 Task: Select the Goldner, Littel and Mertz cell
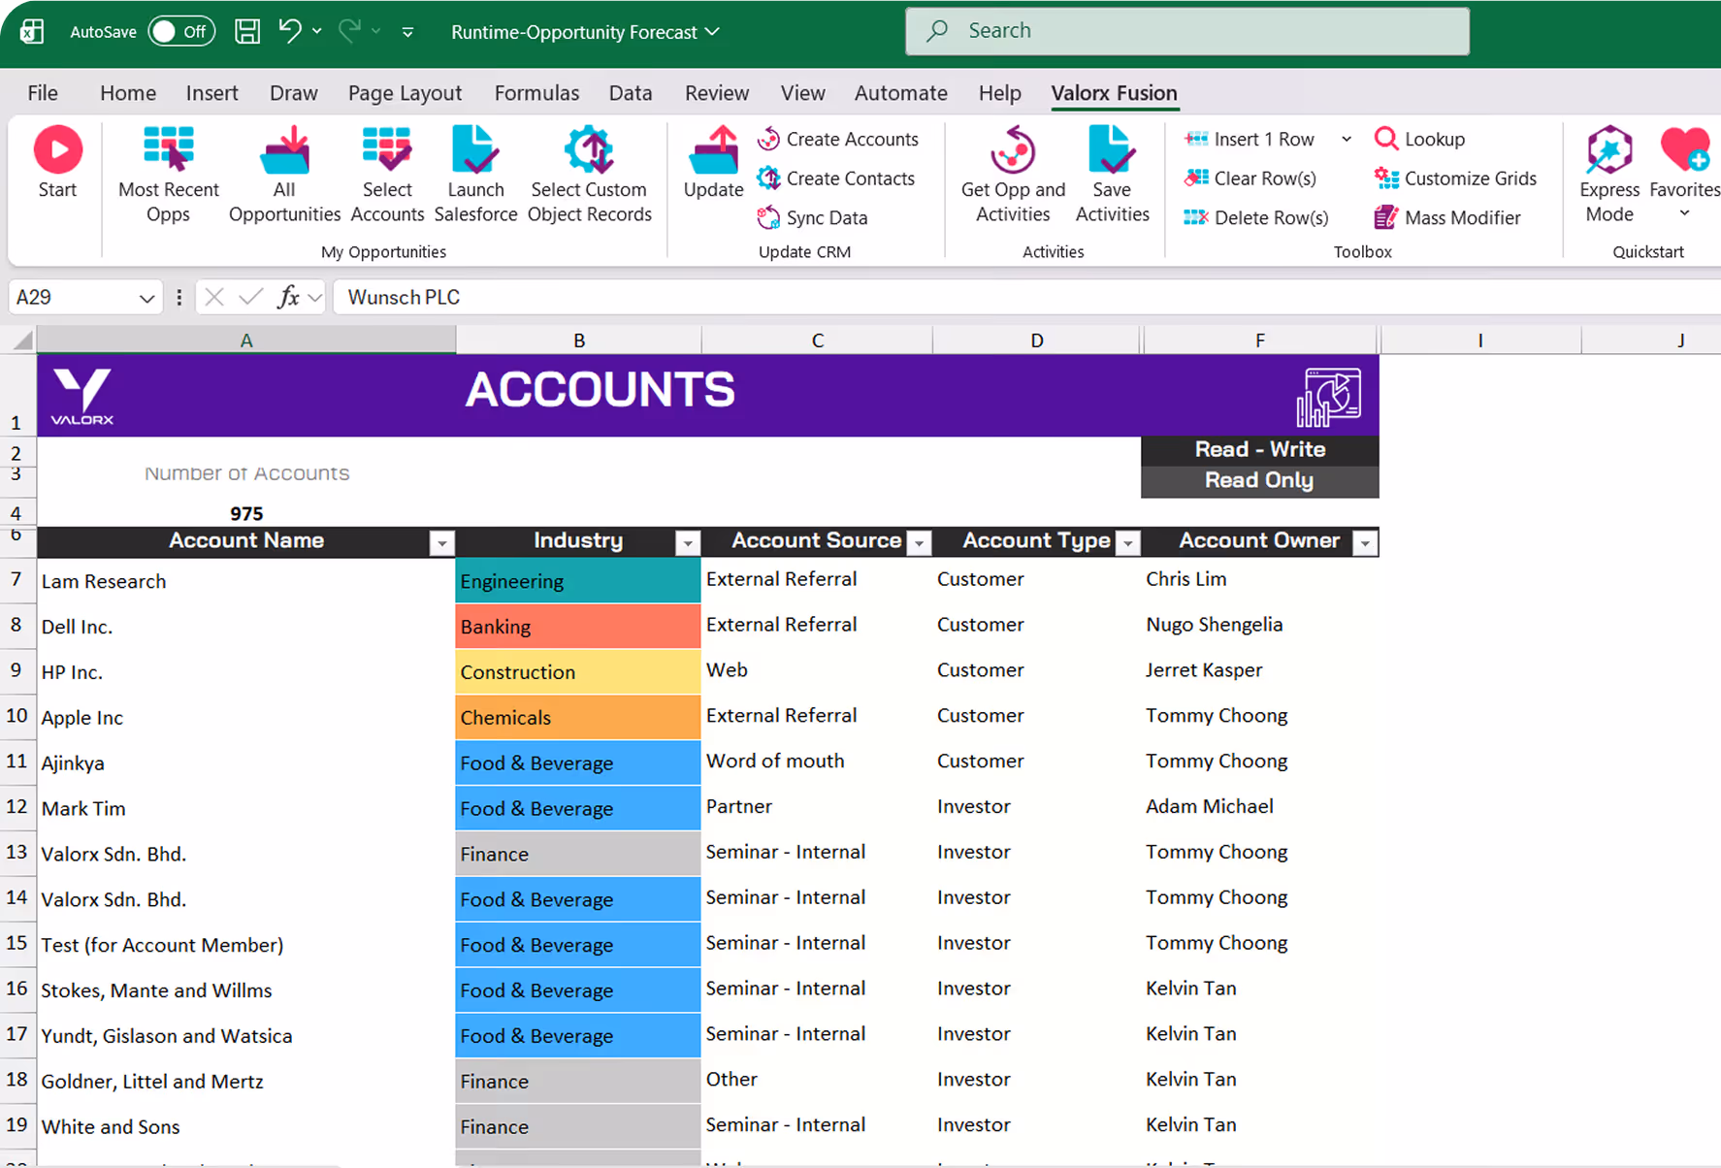[x=245, y=1082]
